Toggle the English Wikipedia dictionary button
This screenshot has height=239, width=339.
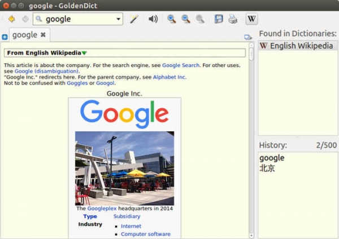251,19
